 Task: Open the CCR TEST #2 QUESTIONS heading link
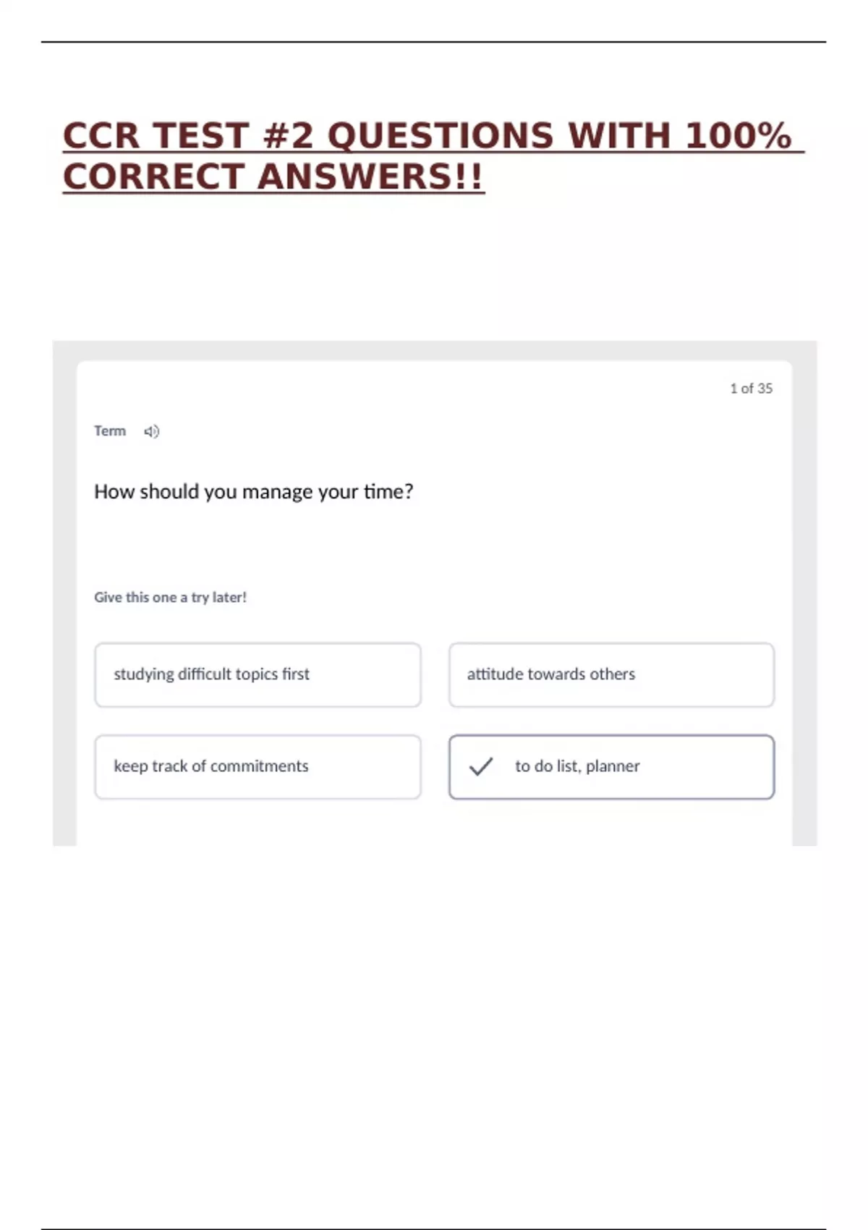[x=433, y=136]
